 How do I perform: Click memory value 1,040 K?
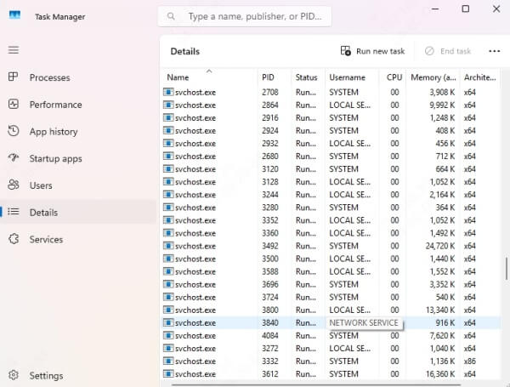coord(442,348)
